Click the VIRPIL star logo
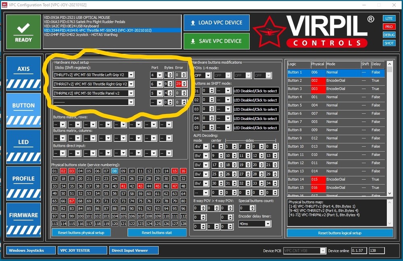403x261 pixels. pyautogui.click(x=268, y=30)
